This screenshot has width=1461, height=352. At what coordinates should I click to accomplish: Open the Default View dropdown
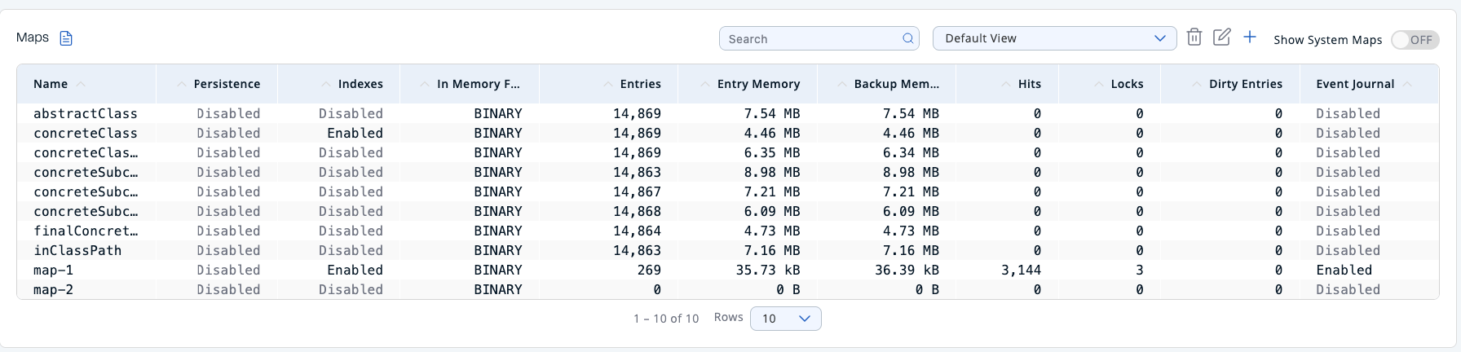(1053, 38)
